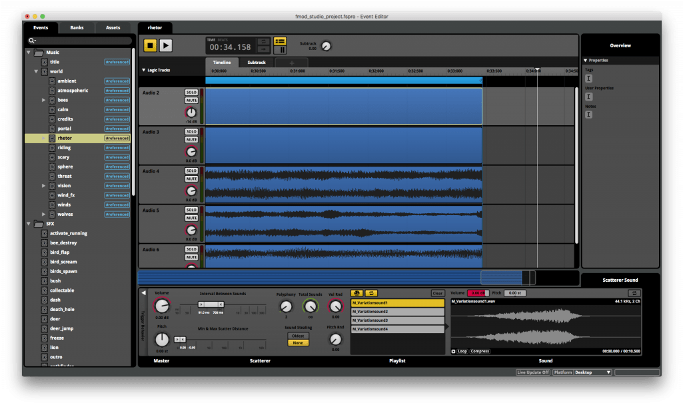
Task: Expand the vision event
Action: pos(43,186)
